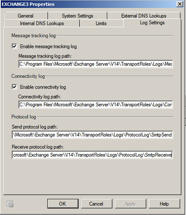Switch to the General tab
Screen dimensions: 186x215
point(26,16)
